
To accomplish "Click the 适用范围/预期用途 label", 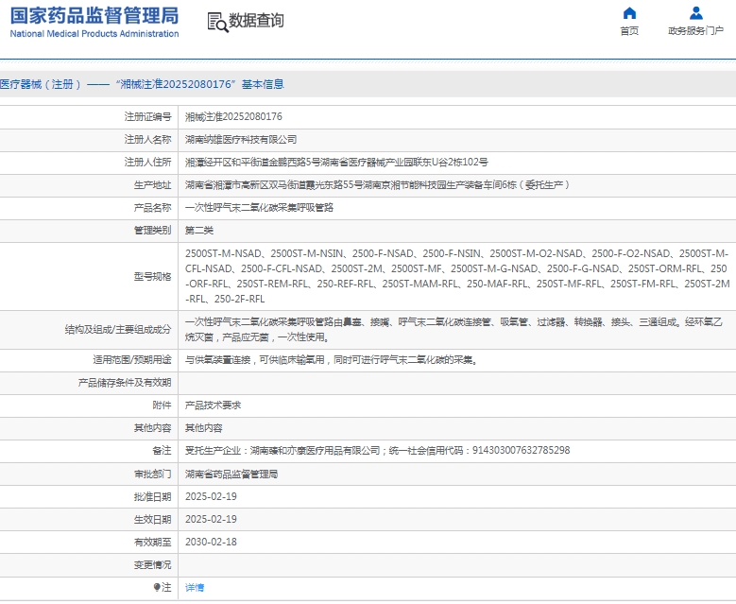I will [x=132, y=360].
